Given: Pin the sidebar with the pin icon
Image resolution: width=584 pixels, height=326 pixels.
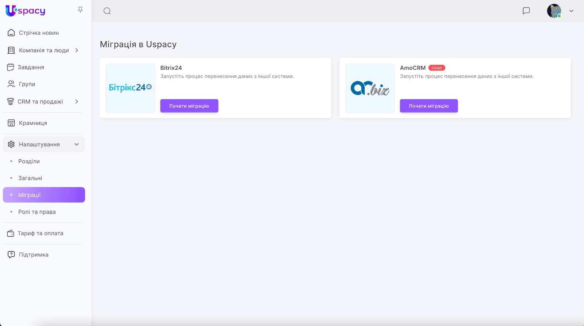Looking at the screenshot, I should tap(80, 10).
